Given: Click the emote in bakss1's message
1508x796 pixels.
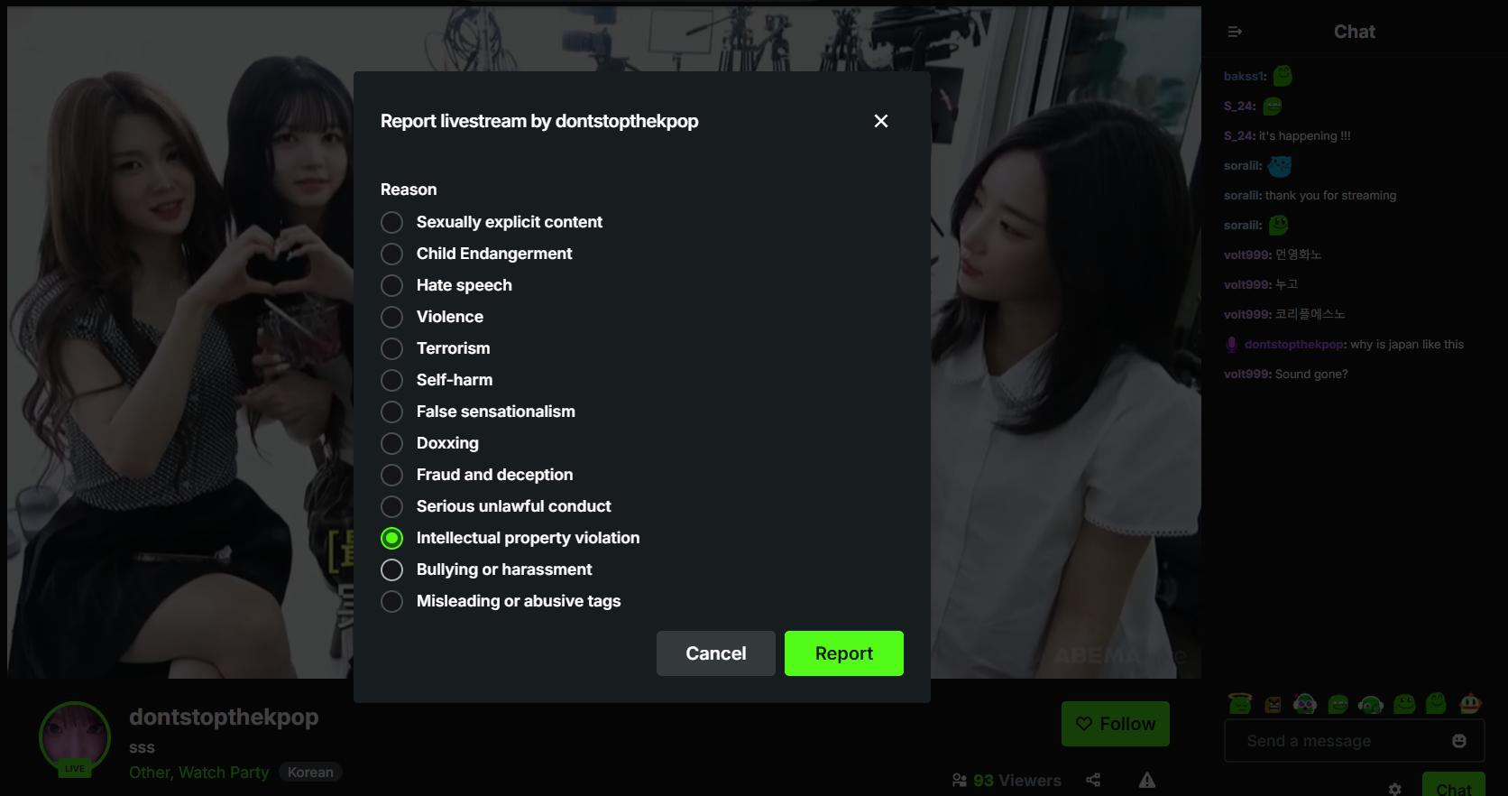Looking at the screenshot, I should point(1283,76).
